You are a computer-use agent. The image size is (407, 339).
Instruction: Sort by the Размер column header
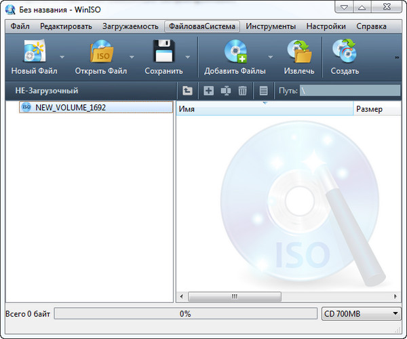click(377, 109)
